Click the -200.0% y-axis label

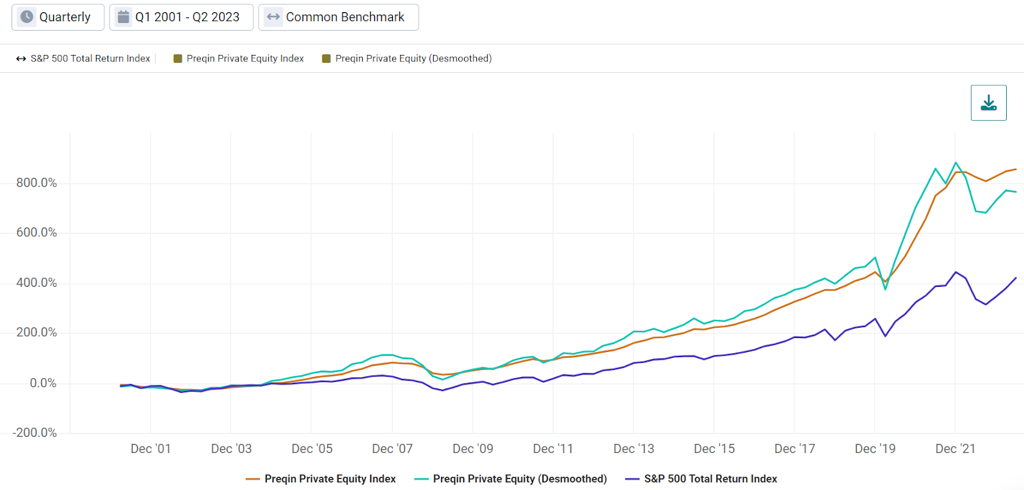click(x=35, y=433)
